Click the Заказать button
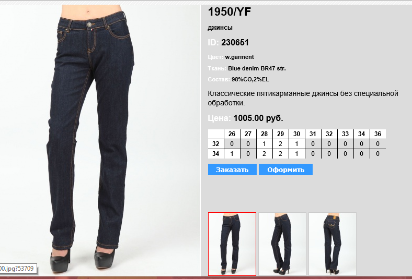 coord(232,169)
